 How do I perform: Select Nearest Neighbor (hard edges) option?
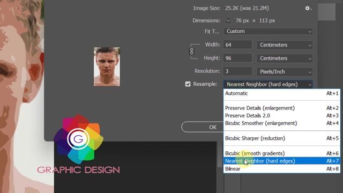[x=282, y=161]
